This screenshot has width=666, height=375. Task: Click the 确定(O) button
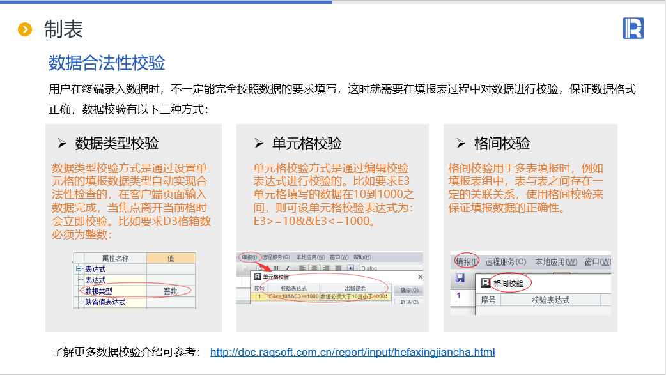[408, 291]
